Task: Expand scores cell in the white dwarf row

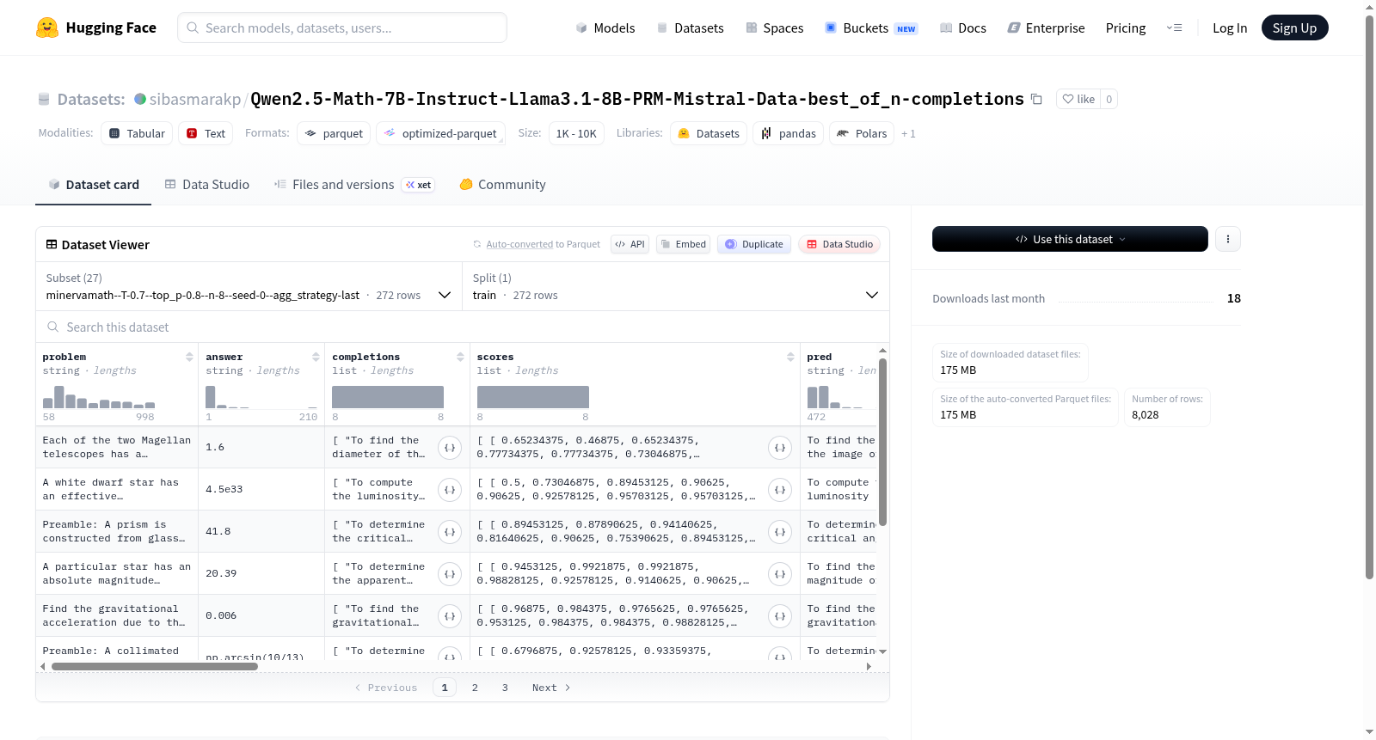Action: pyautogui.click(x=780, y=490)
